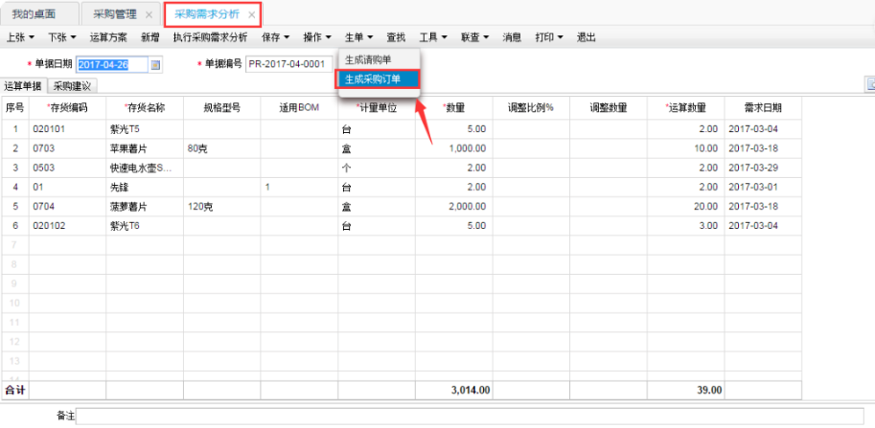
Task: Click the 20.00 运算数量 cell
Action: tap(686, 207)
